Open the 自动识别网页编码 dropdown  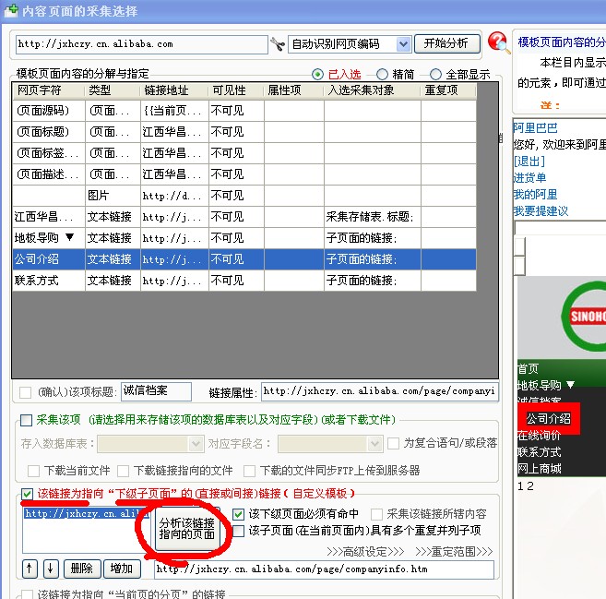(403, 43)
